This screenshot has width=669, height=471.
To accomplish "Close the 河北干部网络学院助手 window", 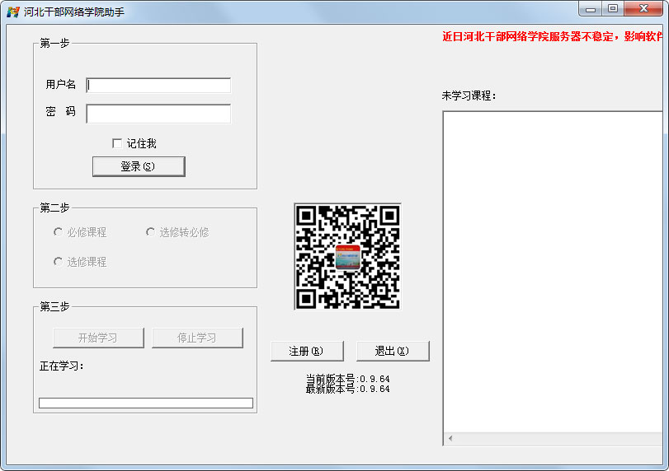I will [643, 9].
